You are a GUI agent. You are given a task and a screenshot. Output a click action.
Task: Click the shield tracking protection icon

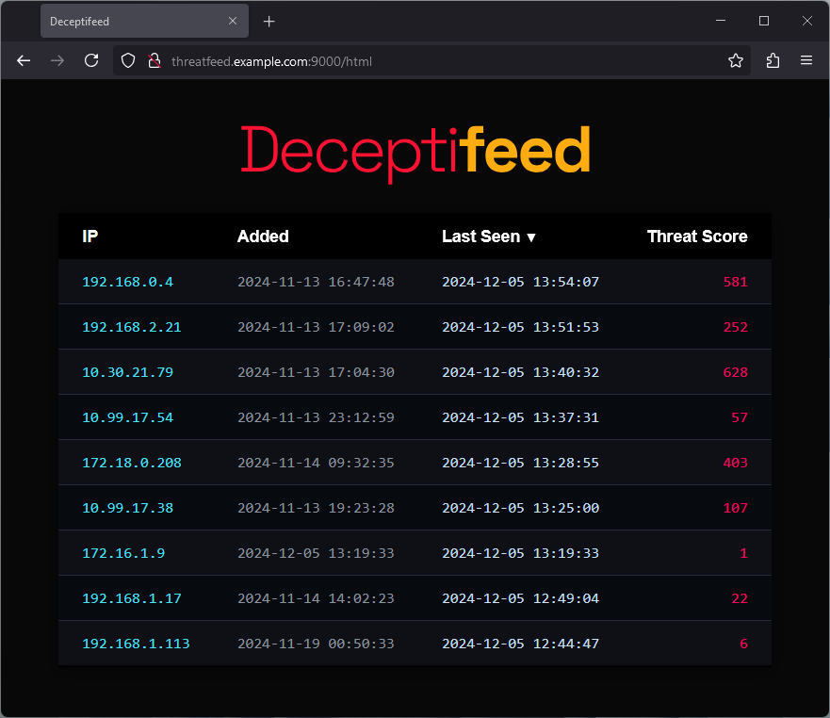[130, 60]
